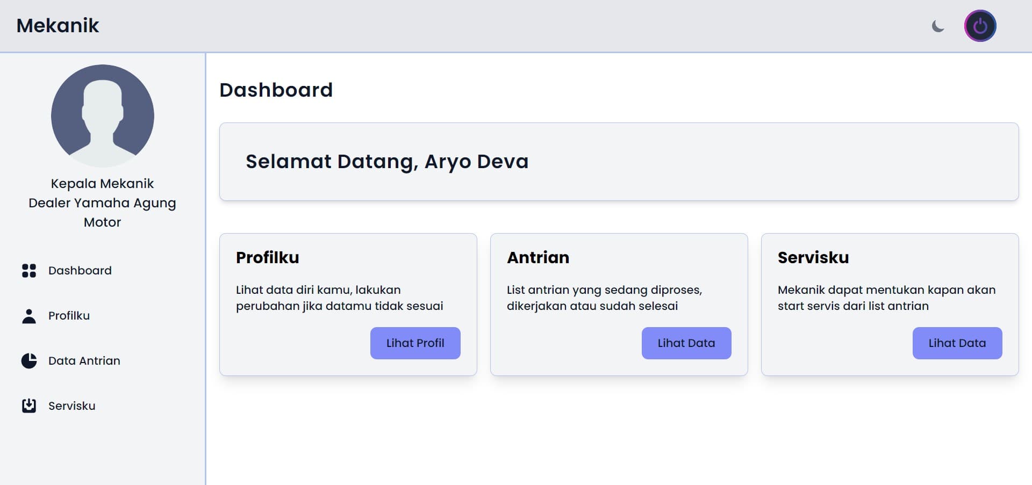The image size is (1032, 485).
Task: Click the Data Antrian pie chart icon
Action: (29, 361)
